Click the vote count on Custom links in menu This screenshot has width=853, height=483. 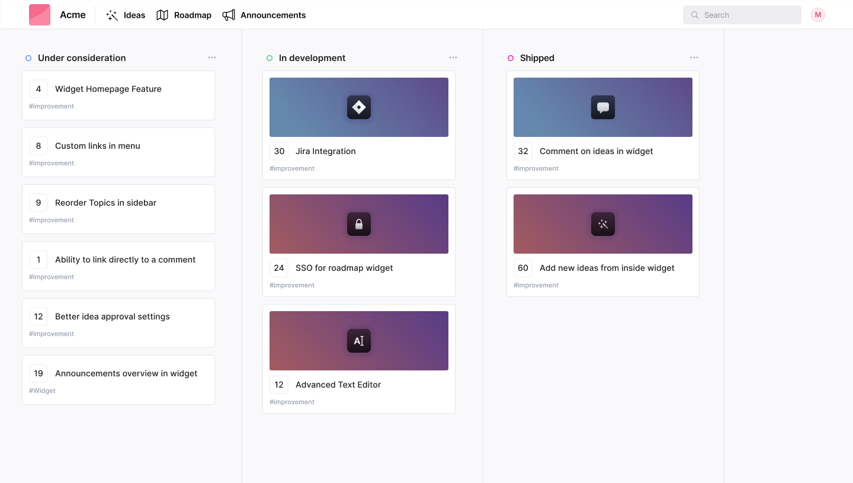[39, 145]
